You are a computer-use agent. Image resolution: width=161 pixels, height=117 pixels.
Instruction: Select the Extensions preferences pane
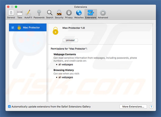[x=91, y=14]
